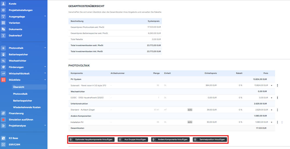Image resolution: width=290 pixels, height=149 pixels.
Task: Toggle auto badge on Installation PV row
Action: pyautogui.click(x=190, y=122)
